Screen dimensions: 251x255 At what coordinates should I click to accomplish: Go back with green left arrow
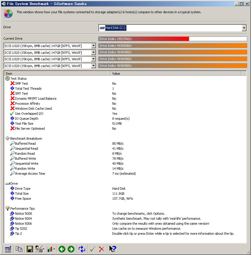coord(62,249)
